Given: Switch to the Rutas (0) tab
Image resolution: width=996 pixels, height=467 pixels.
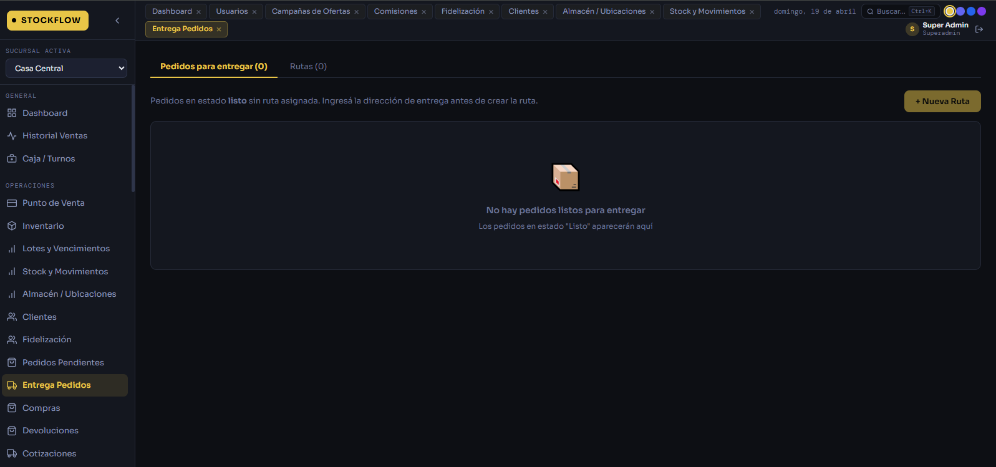Looking at the screenshot, I should tap(308, 67).
